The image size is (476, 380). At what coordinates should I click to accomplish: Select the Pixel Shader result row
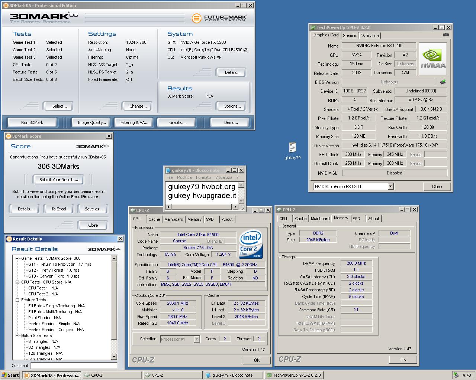(x=44, y=318)
